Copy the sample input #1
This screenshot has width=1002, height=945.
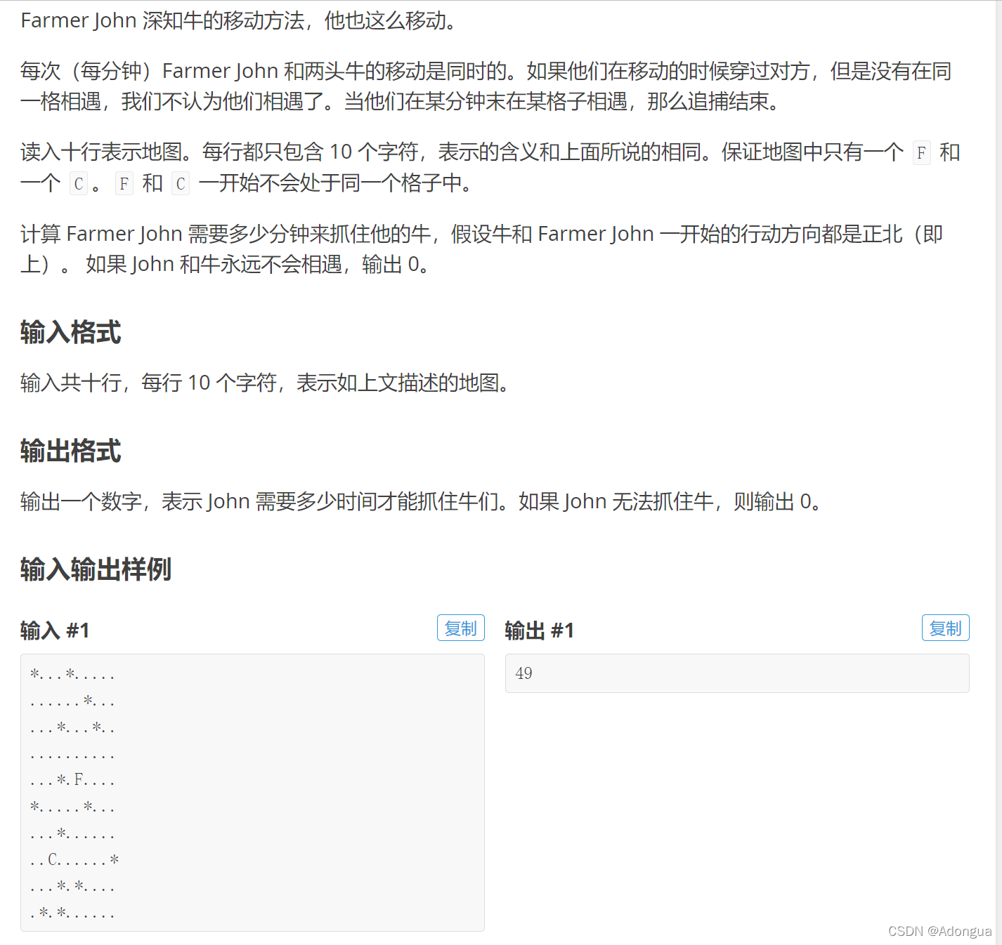pos(460,628)
